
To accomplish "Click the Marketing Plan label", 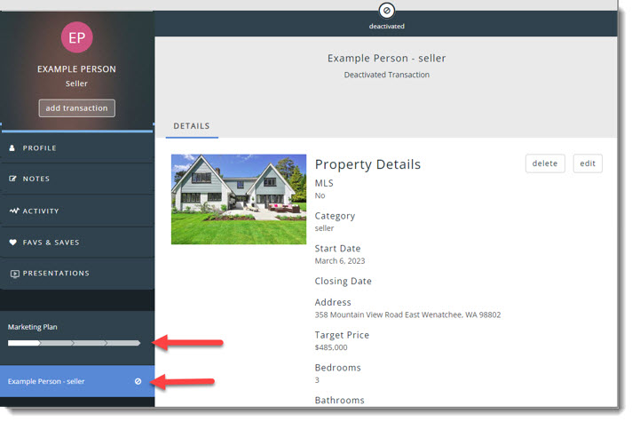I will point(32,327).
